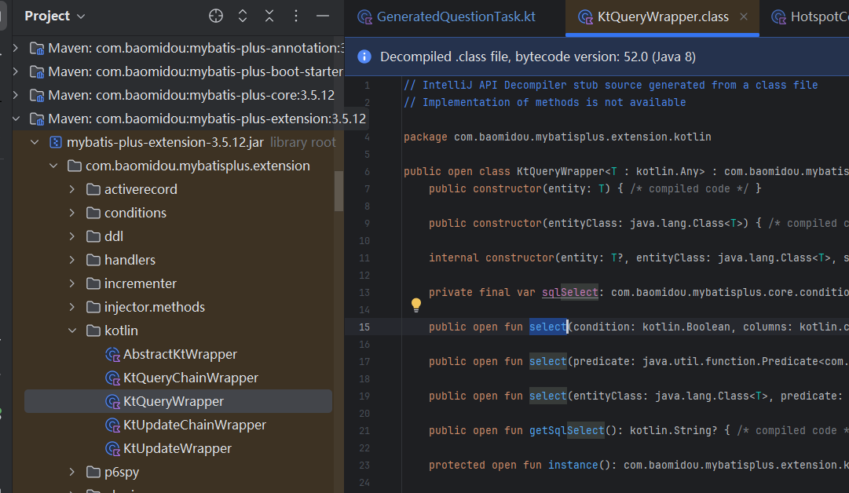Expand the injector.methods folder
Screen dimensions: 849x493
tap(72, 307)
